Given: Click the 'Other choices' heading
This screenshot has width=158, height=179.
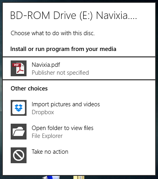Looking at the screenshot, I should pyautogui.click(x=29, y=89).
